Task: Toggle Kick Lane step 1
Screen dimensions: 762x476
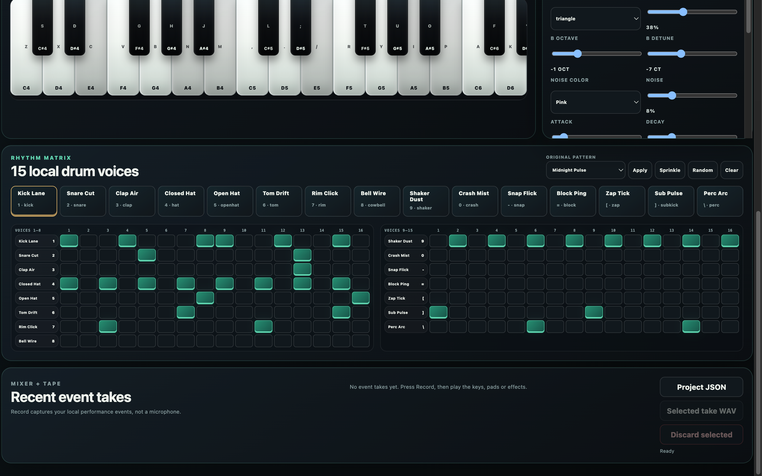Action: (x=69, y=241)
